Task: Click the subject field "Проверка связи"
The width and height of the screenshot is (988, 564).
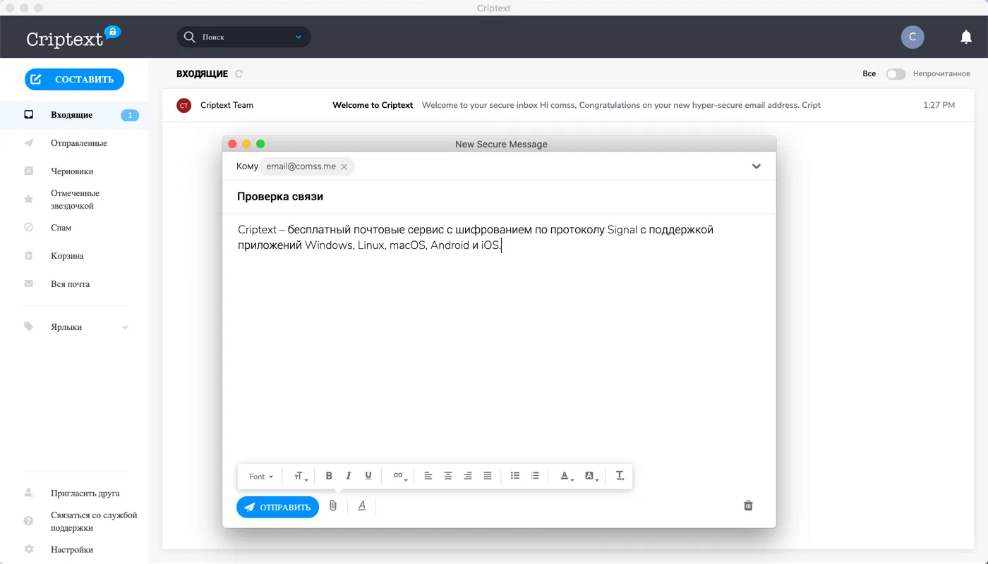Action: (499, 197)
